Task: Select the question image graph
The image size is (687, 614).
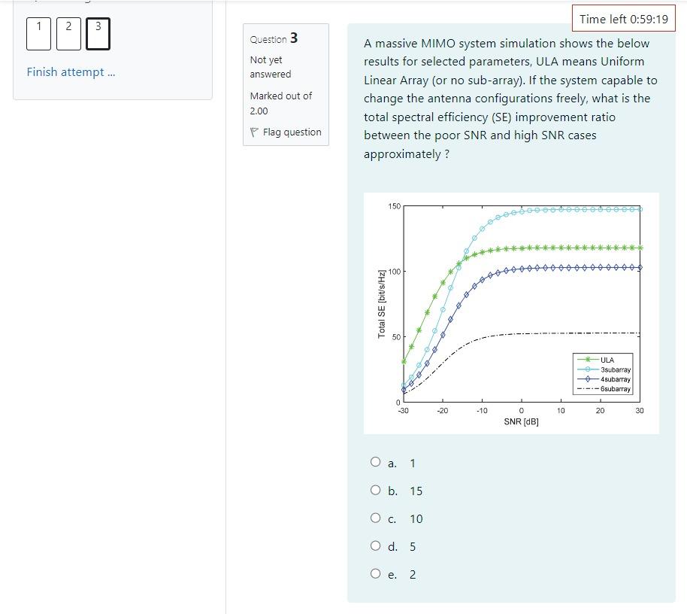Action: [511, 312]
